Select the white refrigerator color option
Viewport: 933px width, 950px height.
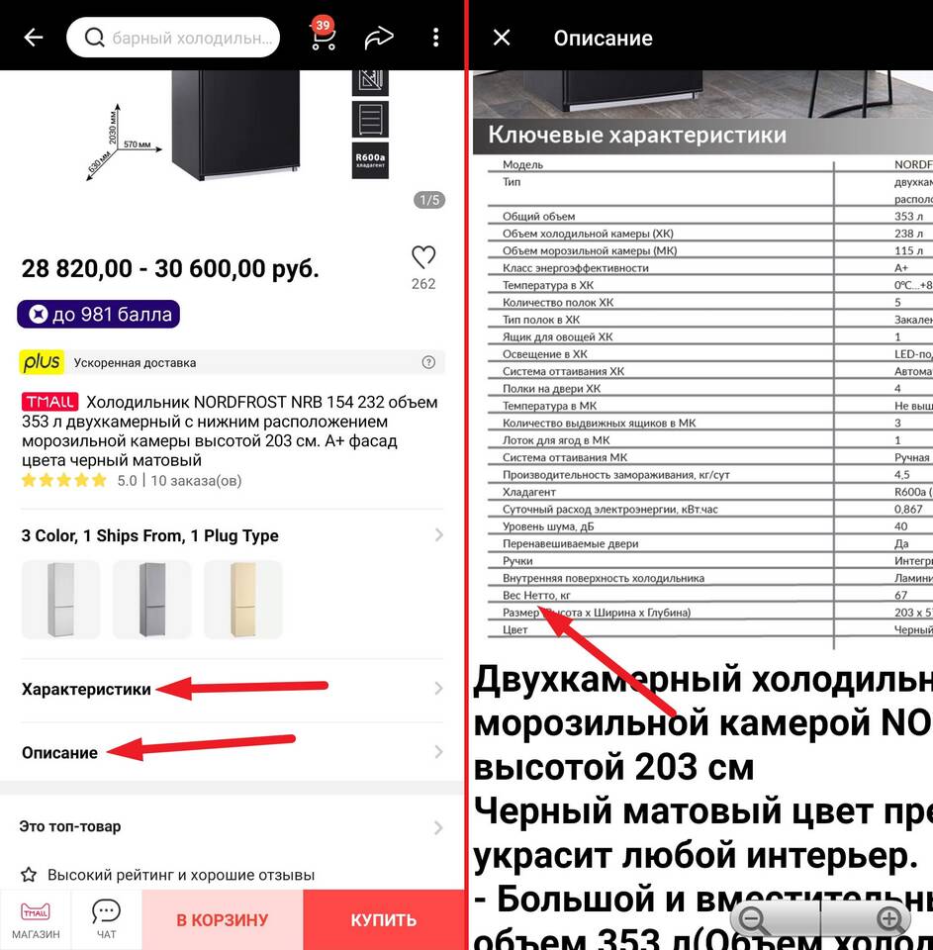[x=60, y=600]
